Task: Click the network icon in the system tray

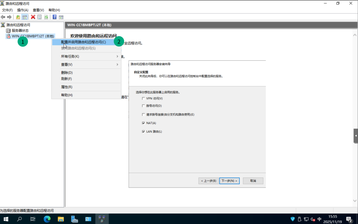Action: coord(306,219)
